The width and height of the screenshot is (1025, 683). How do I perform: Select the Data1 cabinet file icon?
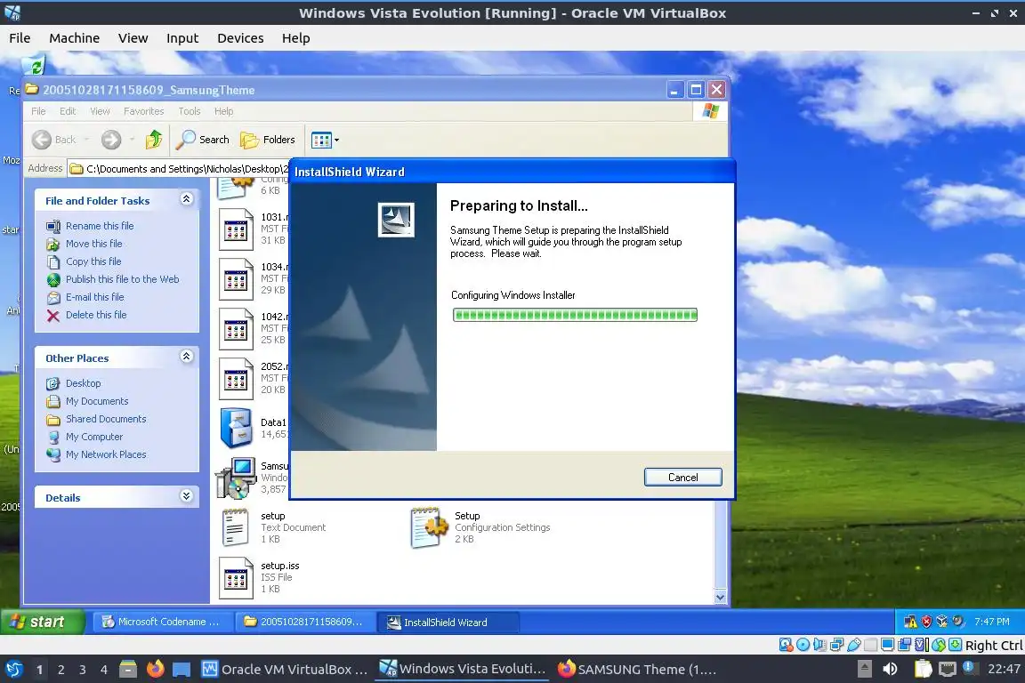236,428
